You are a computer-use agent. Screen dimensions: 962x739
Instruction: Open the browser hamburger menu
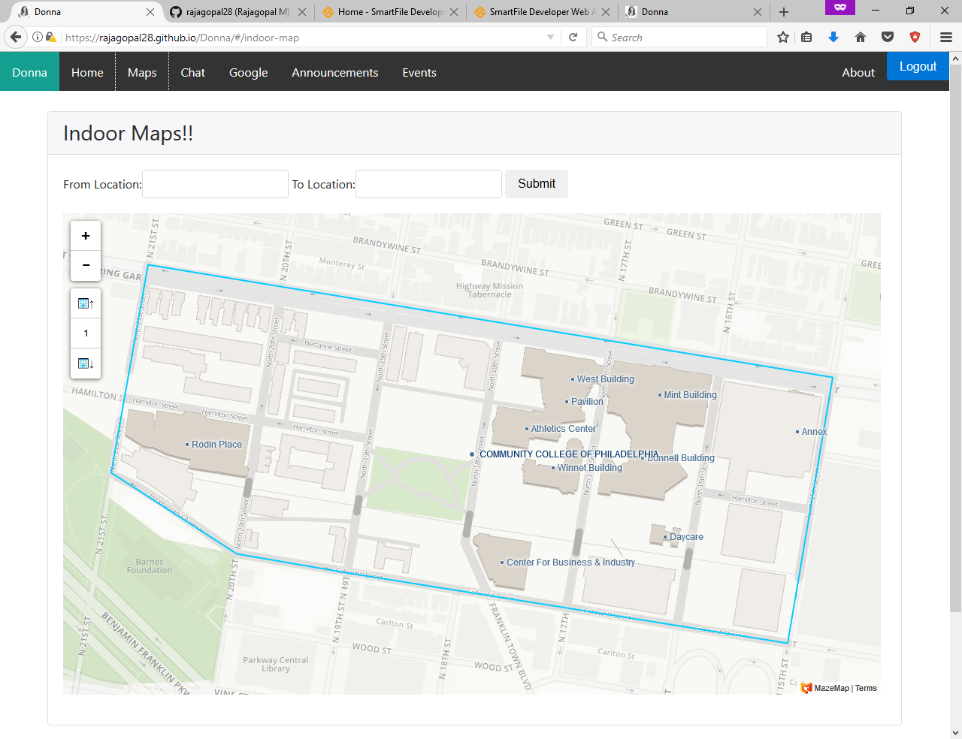(946, 37)
